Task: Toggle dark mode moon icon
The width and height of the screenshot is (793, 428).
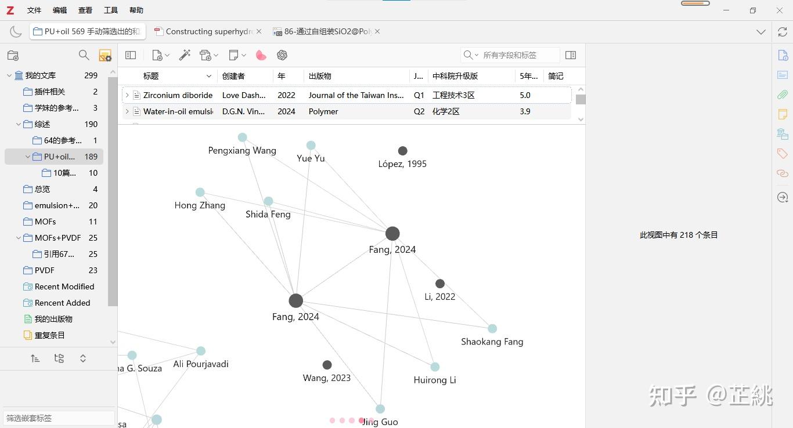Action: pos(16,32)
